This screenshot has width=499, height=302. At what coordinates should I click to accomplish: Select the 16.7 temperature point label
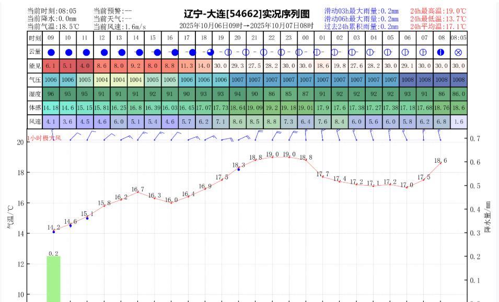pyautogui.click(x=138, y=189)
